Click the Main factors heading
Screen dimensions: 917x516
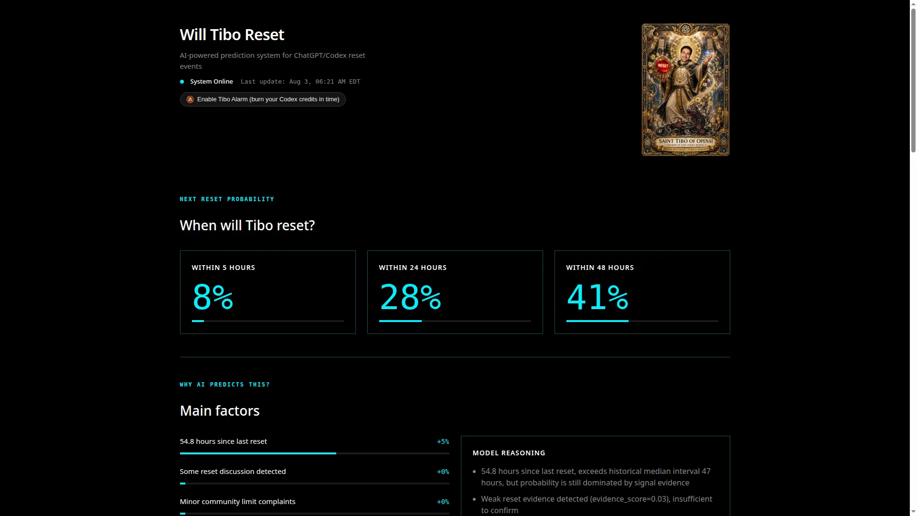click(220, 411)
